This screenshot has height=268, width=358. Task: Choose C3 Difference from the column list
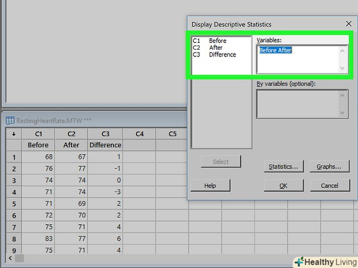coord(214,54)
